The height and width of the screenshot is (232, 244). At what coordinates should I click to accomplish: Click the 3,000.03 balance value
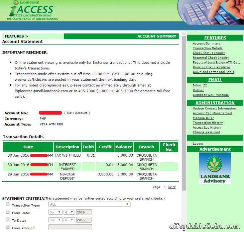point(125,155)
